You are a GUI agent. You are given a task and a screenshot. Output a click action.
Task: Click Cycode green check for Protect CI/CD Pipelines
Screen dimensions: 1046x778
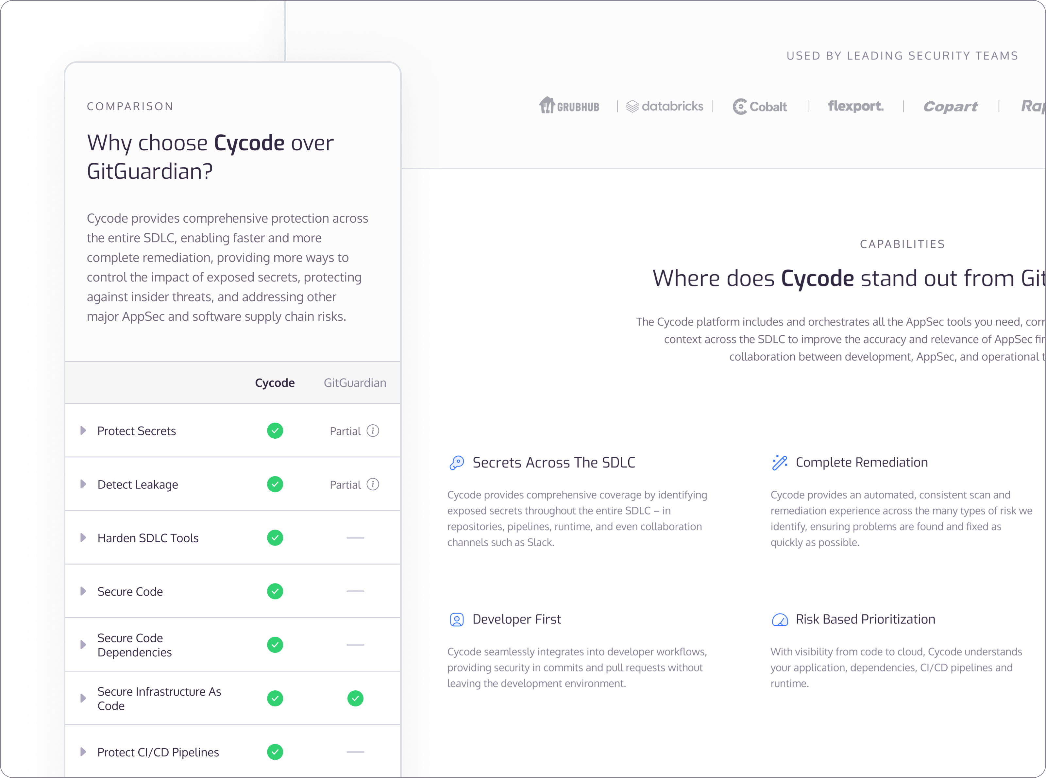point(275,752)
